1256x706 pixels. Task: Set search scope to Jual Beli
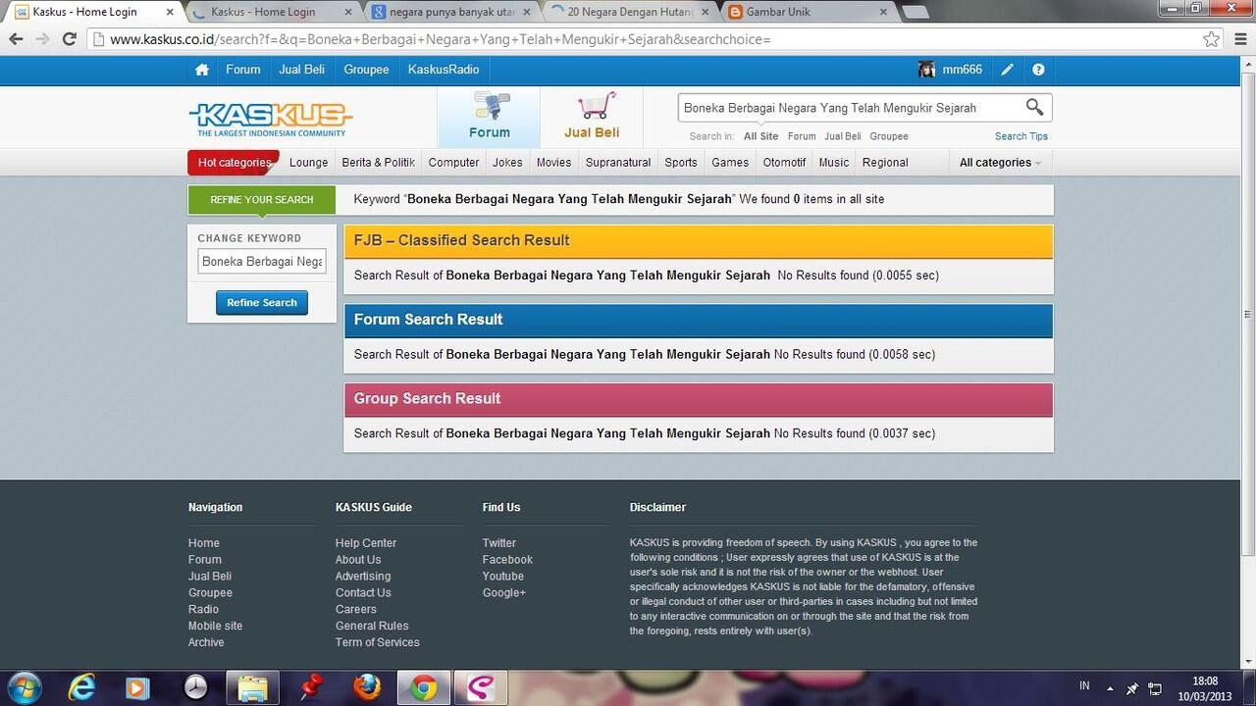coord(843,136)
